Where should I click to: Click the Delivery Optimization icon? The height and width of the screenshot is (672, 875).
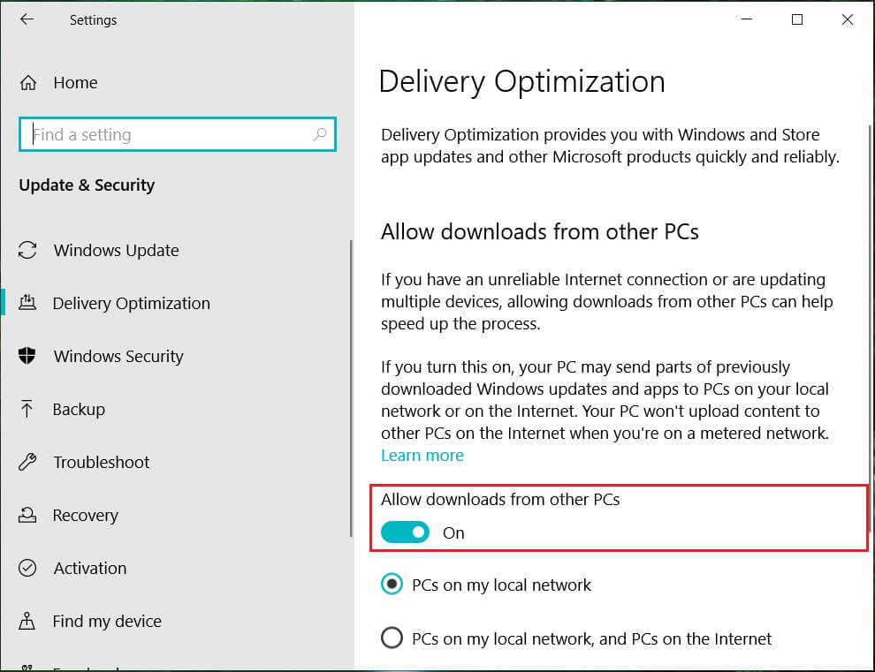click(x=27, y=303)
